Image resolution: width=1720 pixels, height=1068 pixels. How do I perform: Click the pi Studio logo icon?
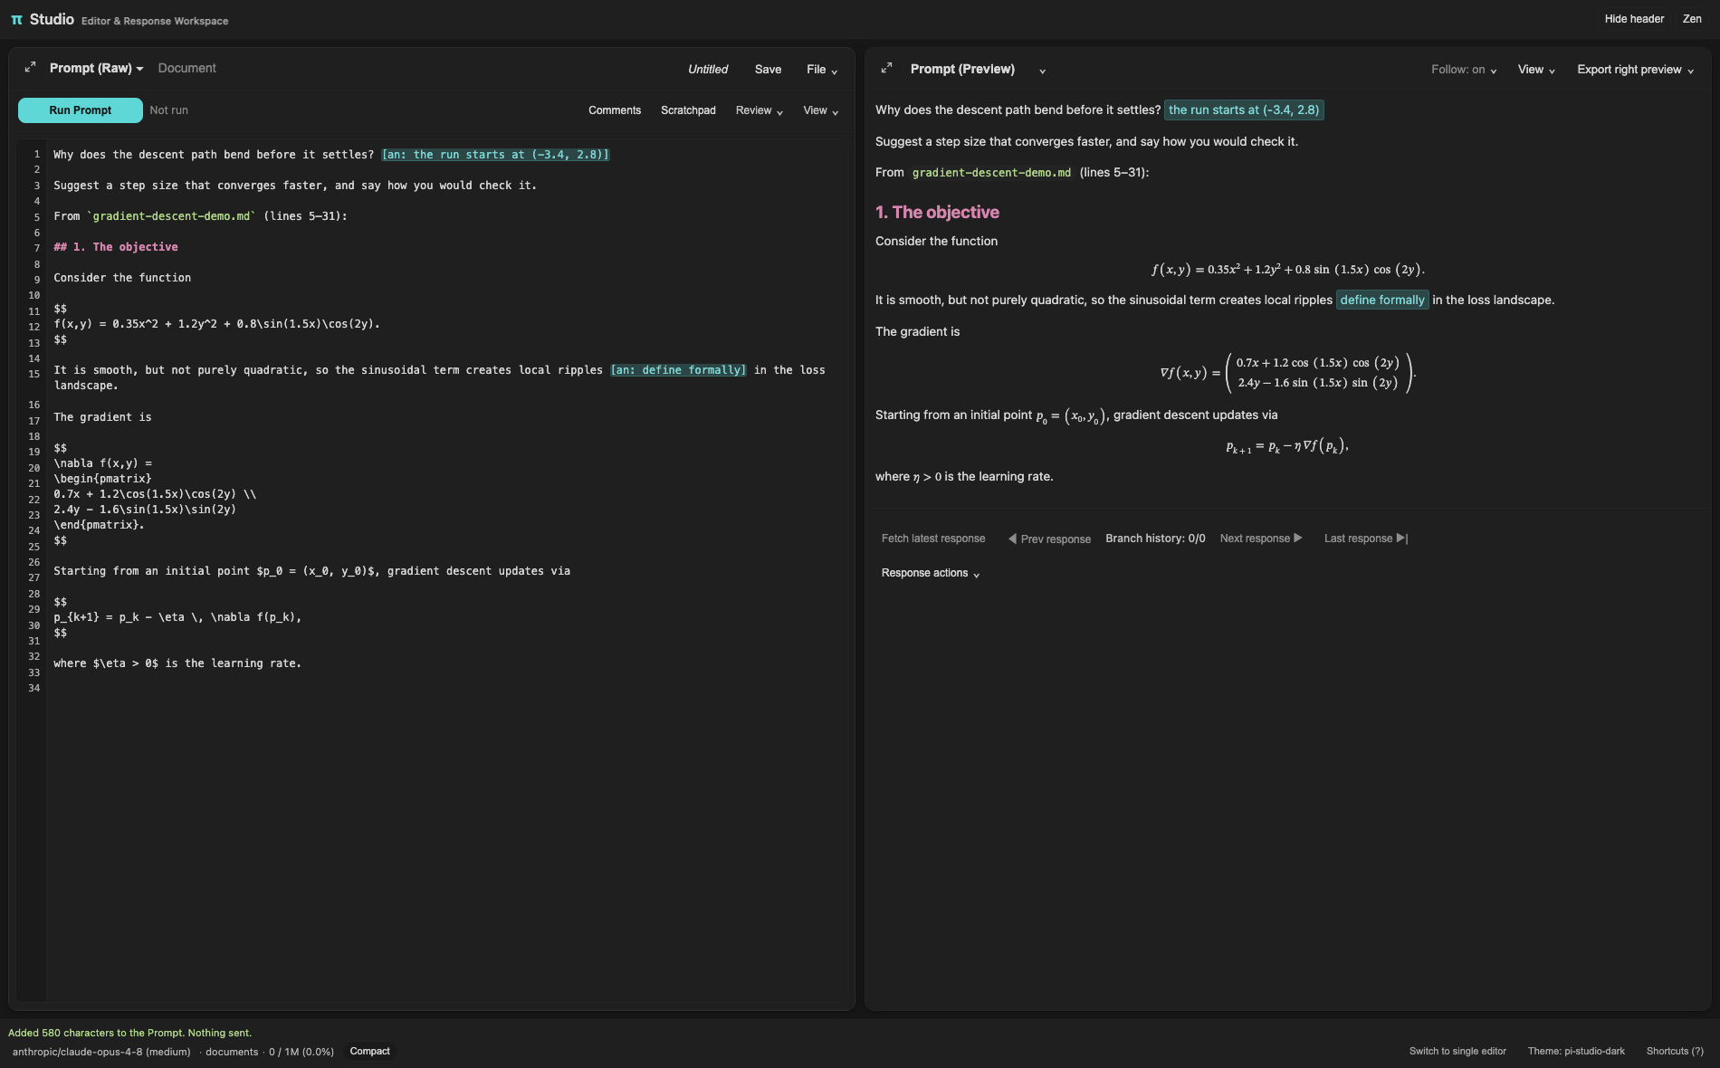[16, 20]
